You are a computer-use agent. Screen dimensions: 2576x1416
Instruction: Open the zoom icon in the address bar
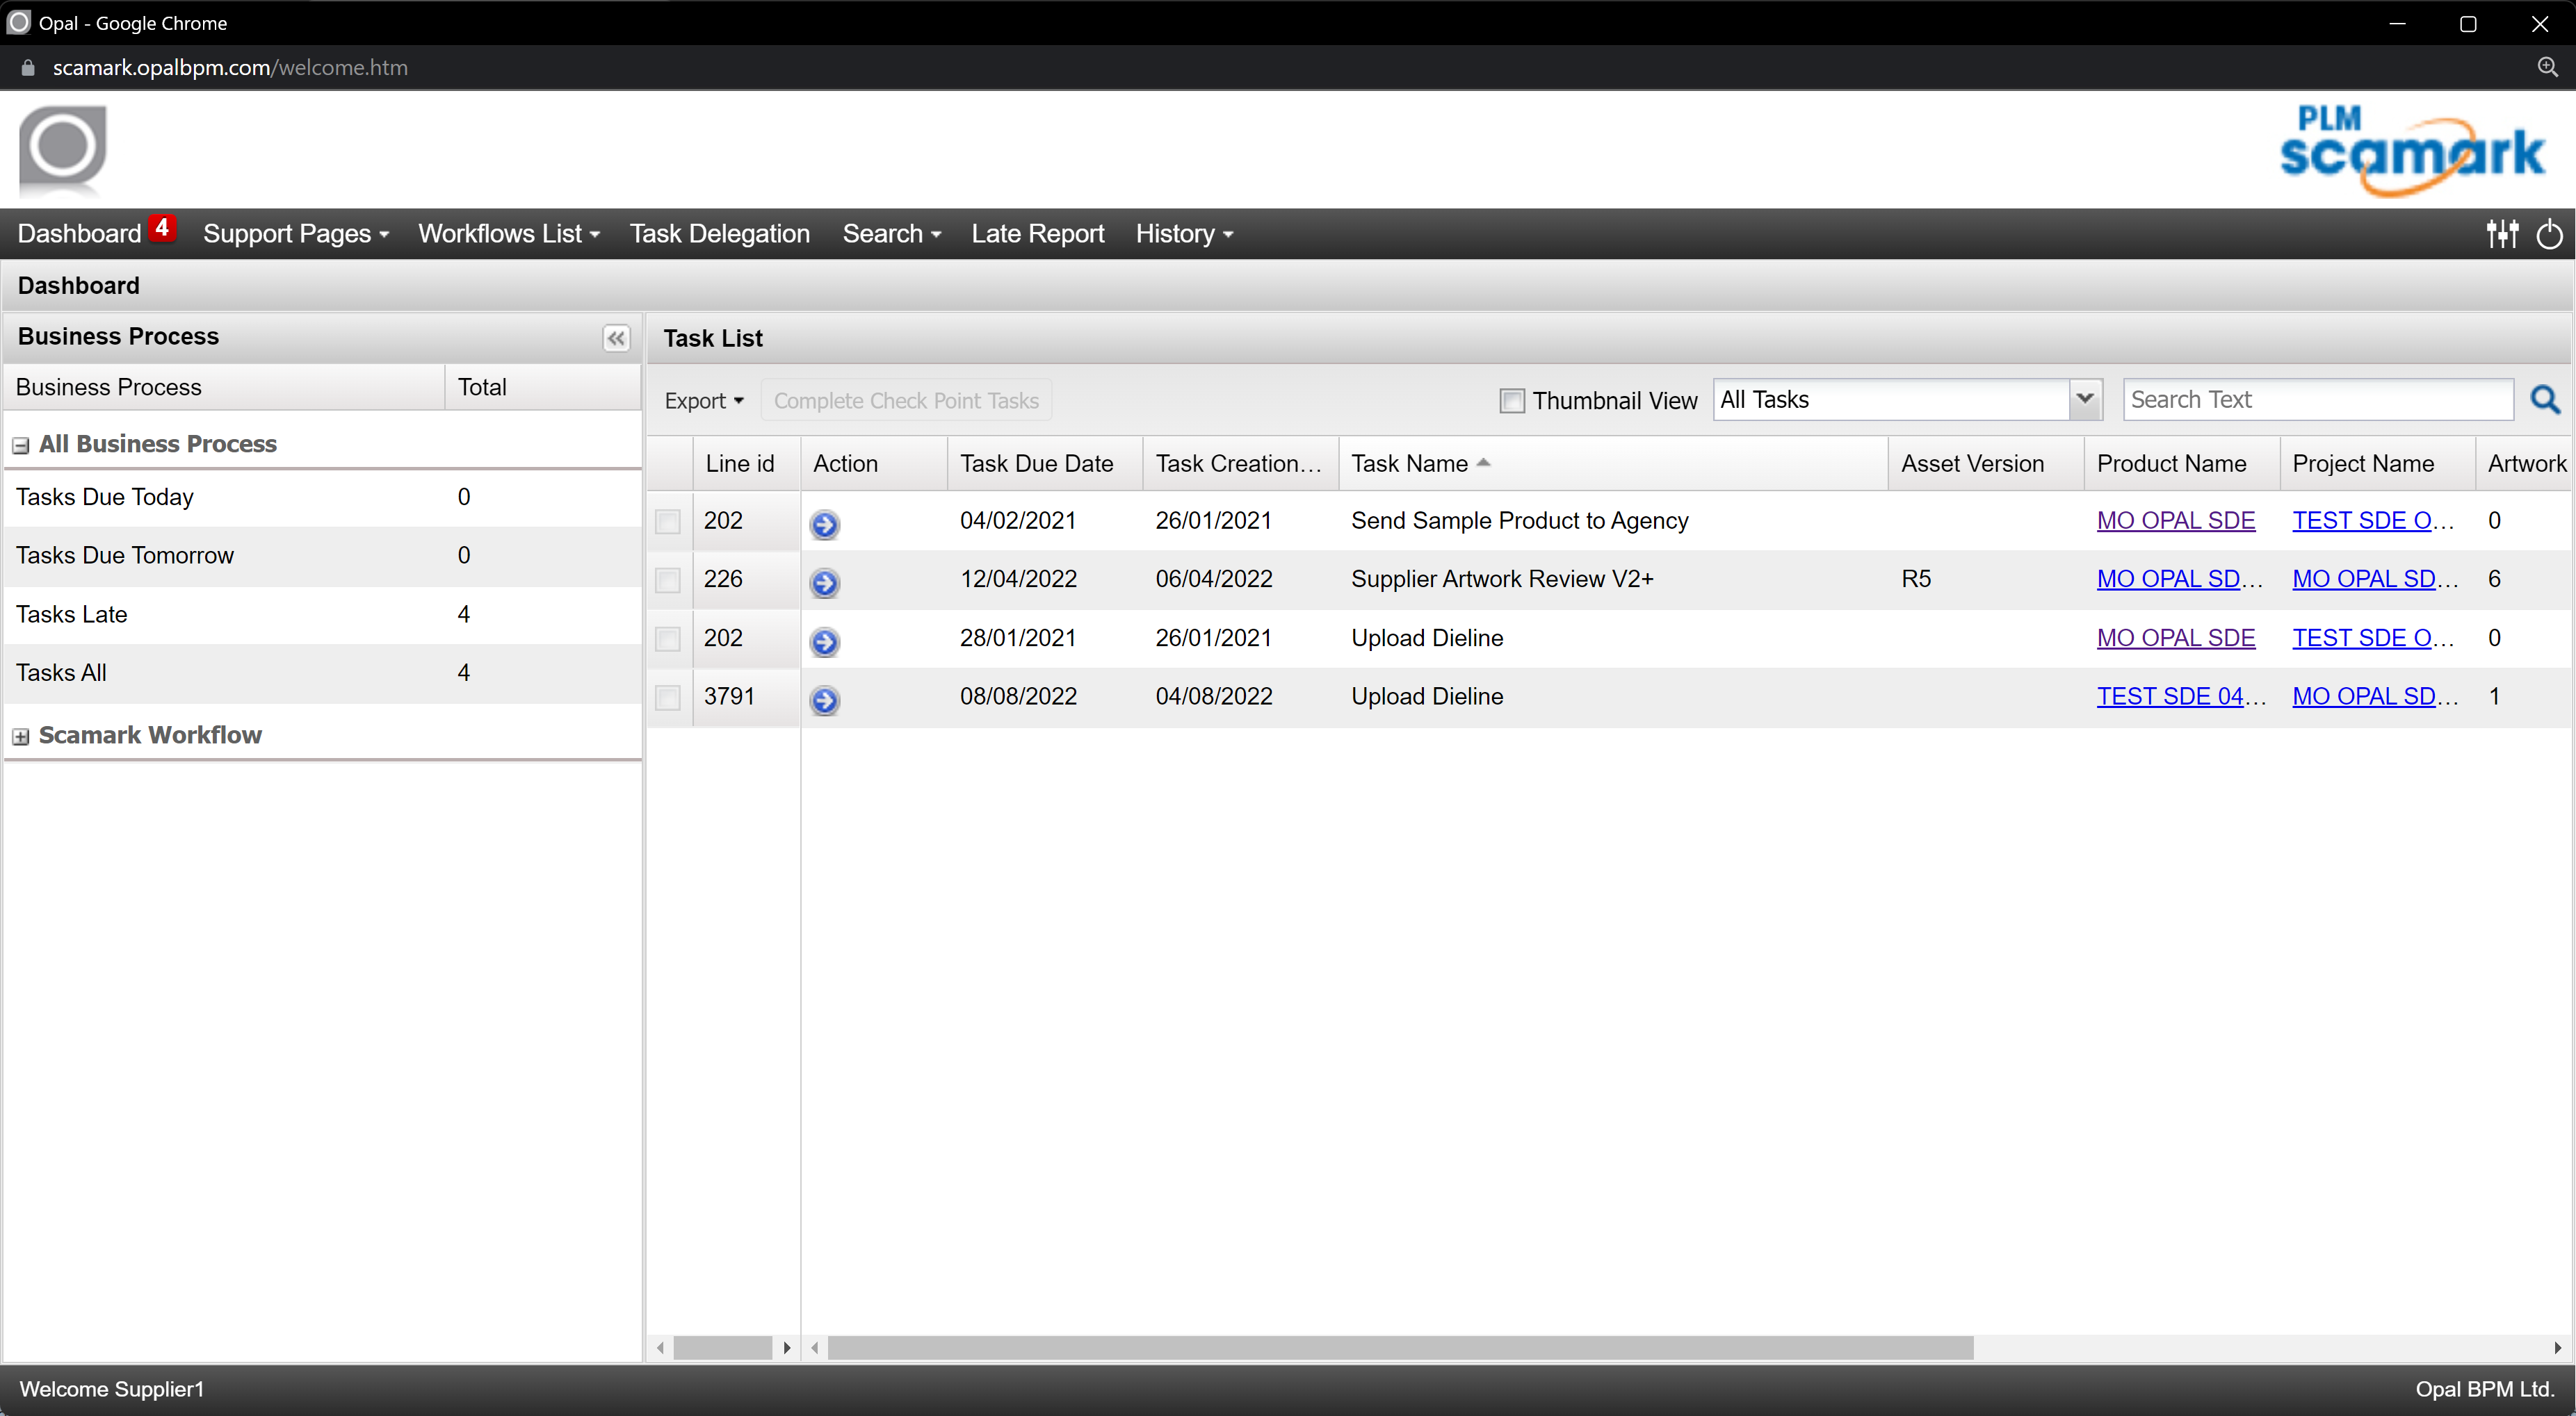pos(2548,67)
